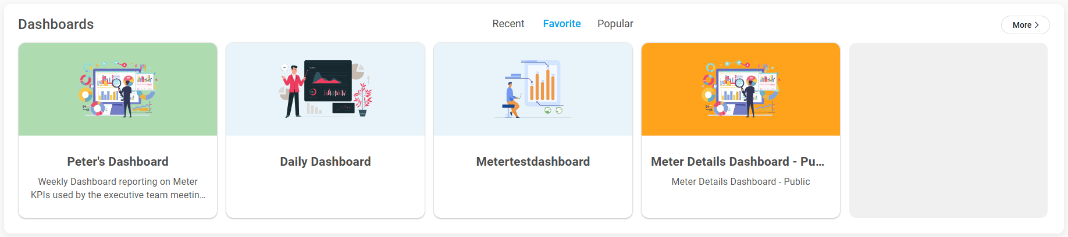Image resolution: width=1068 pixels, height=237 pixels.
Task: Open the Daily Dashboard title
Action: point(325,162)
